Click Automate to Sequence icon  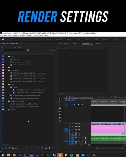point(38,148)
